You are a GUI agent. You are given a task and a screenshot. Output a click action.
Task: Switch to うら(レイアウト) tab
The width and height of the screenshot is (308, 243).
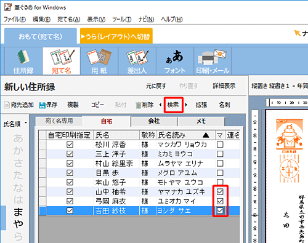pyautogui.click(x=116, y=36)
